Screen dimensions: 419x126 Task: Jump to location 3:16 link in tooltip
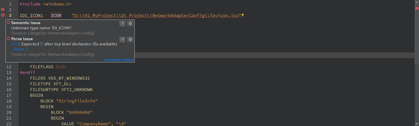pos(15,44)
